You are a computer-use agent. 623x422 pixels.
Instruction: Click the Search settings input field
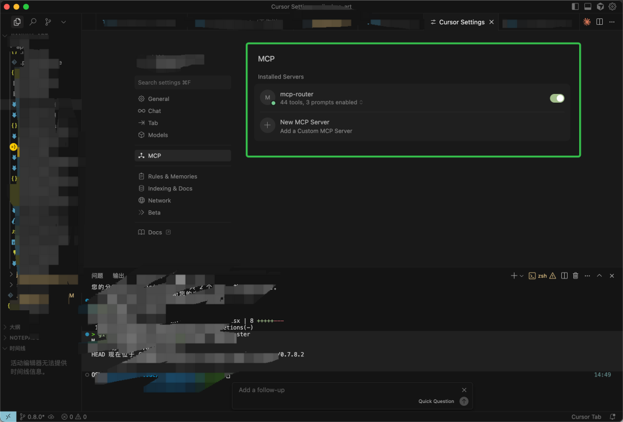182,82
